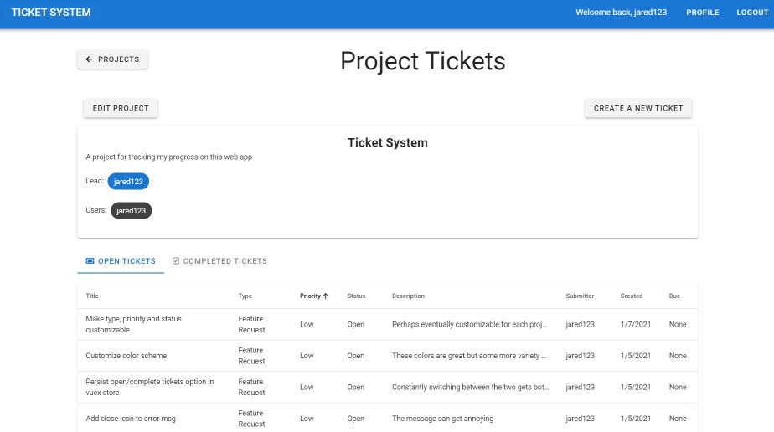774x432 pixels.
Task: Sort the table by Description column header
Action: pos(408,296)
